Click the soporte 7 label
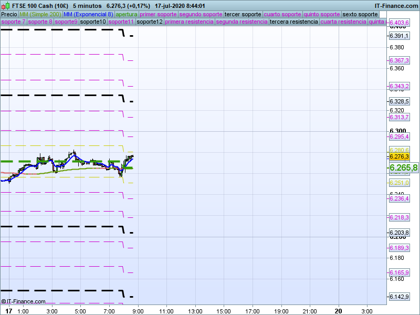The image size is (420, 315). tap(13, 22)
